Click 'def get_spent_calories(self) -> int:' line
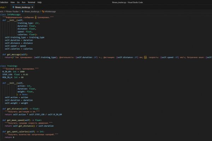The height and width of the screenshot is (141, 212). 23,131
